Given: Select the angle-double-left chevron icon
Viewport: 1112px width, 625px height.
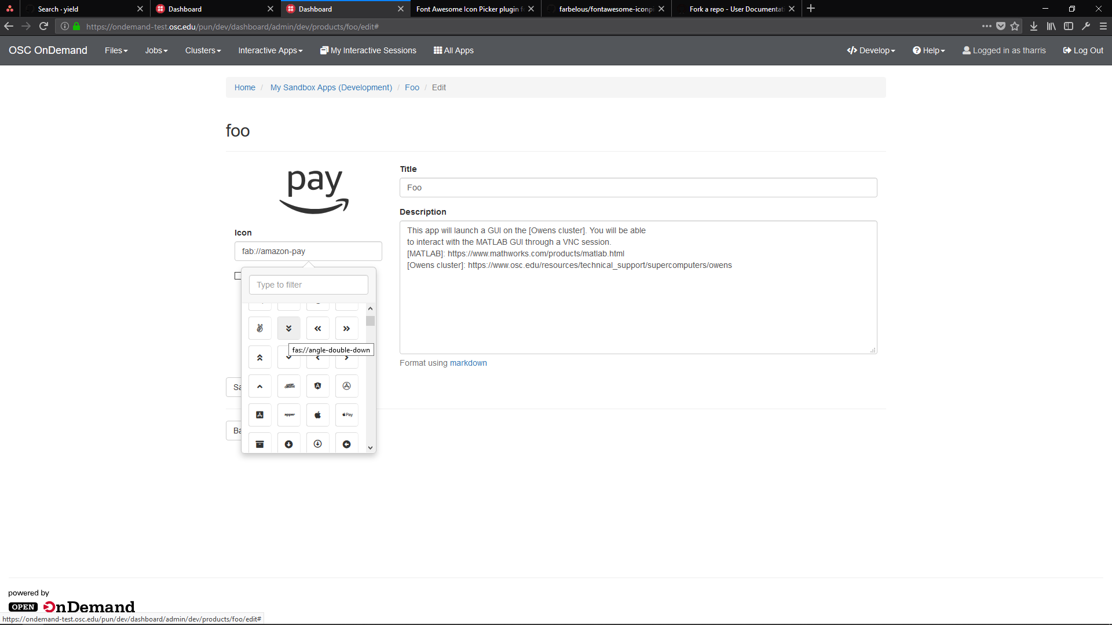Looking at the screenshot, I should [x=317, y=328].
